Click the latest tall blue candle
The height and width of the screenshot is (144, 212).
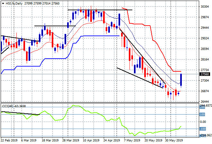pyautogui.click(x=181, y=80)
